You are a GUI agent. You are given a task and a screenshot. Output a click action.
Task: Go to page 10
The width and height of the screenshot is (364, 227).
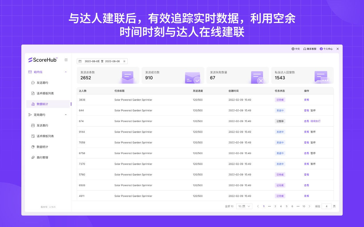click(x=304, y=206)
